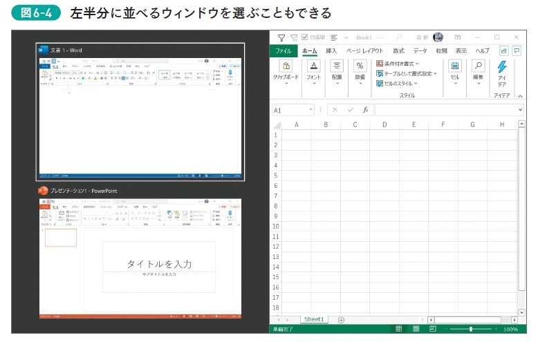Open the ページ レイアウト ribbon tab
Screen dimensions: 538x342
[x=364, y=51]
